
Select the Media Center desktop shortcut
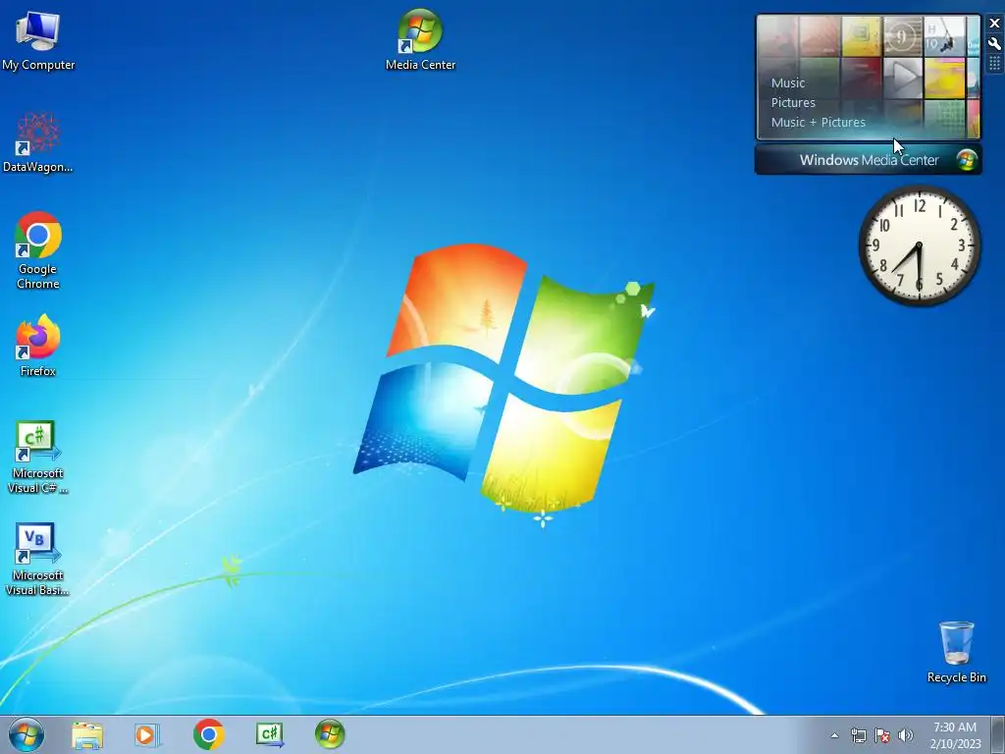[420, 39]
